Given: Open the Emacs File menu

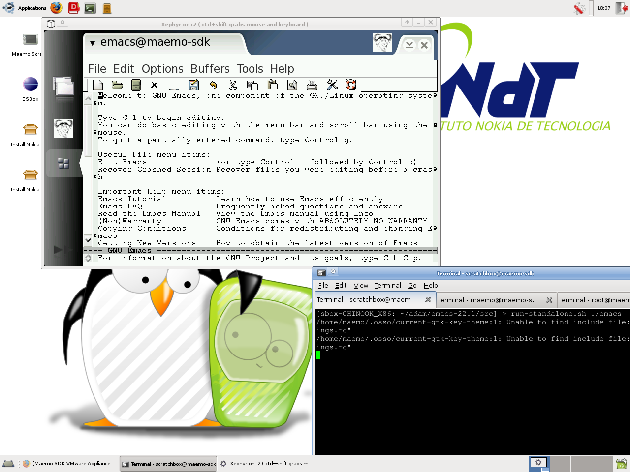Looking at the screenshot, I should point(97,69).
